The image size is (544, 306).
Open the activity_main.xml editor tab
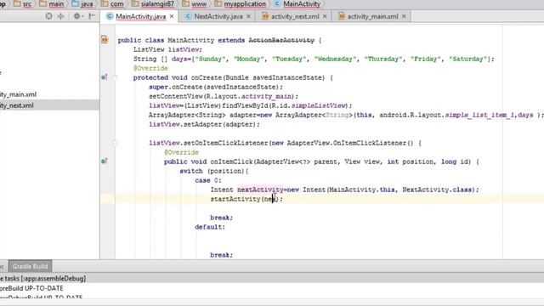pyautogui.click(x=372, y=16)
